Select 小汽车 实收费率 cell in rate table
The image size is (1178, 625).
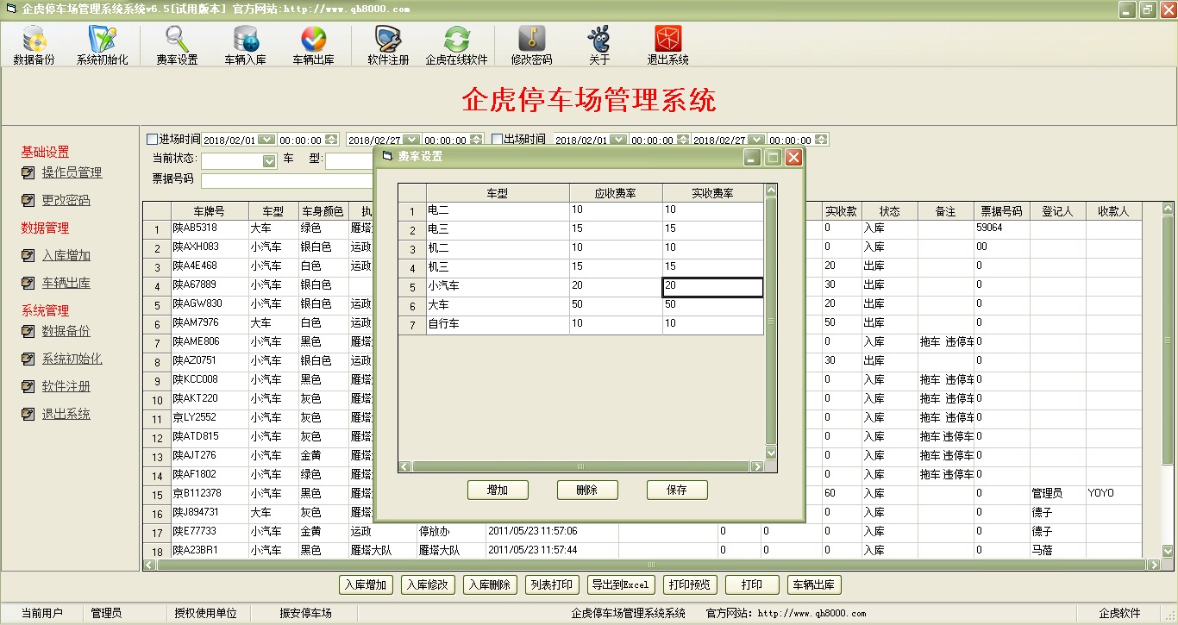click(x=712, y=287)
